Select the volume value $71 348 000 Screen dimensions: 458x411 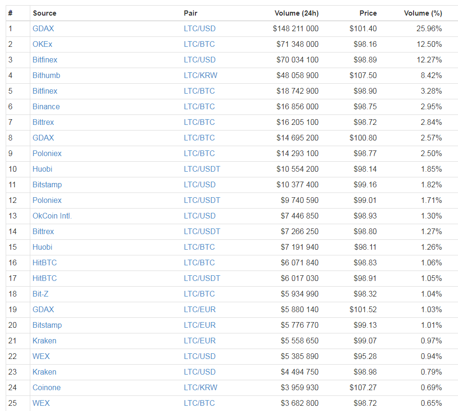click(x=297, y=44)
